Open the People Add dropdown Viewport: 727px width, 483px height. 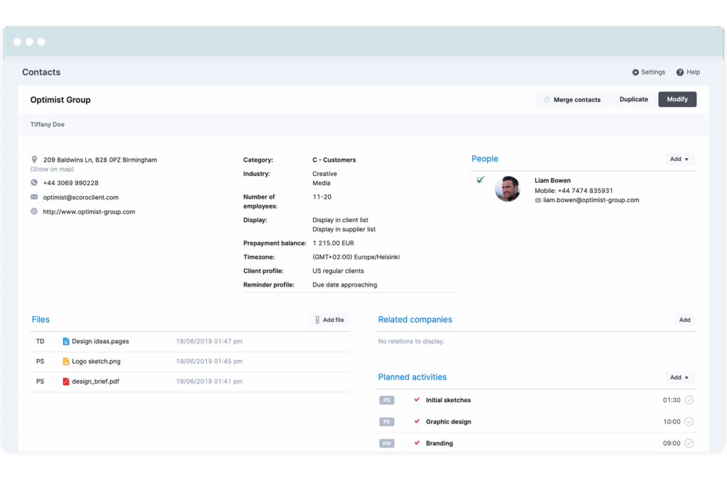coord(679,160)
